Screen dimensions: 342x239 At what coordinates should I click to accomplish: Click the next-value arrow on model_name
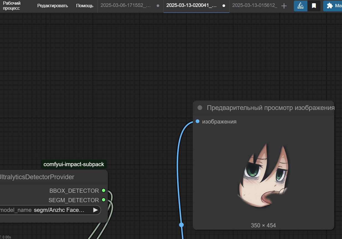click(x=95, y=210)
